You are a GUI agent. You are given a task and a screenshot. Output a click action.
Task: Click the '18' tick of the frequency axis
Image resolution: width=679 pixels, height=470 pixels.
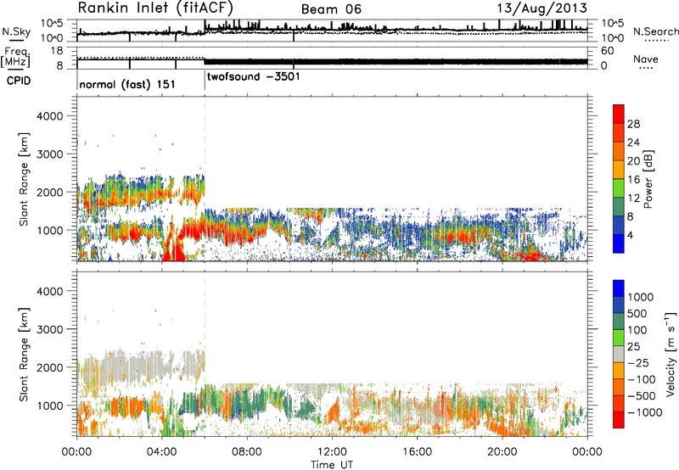pos(57,51)
